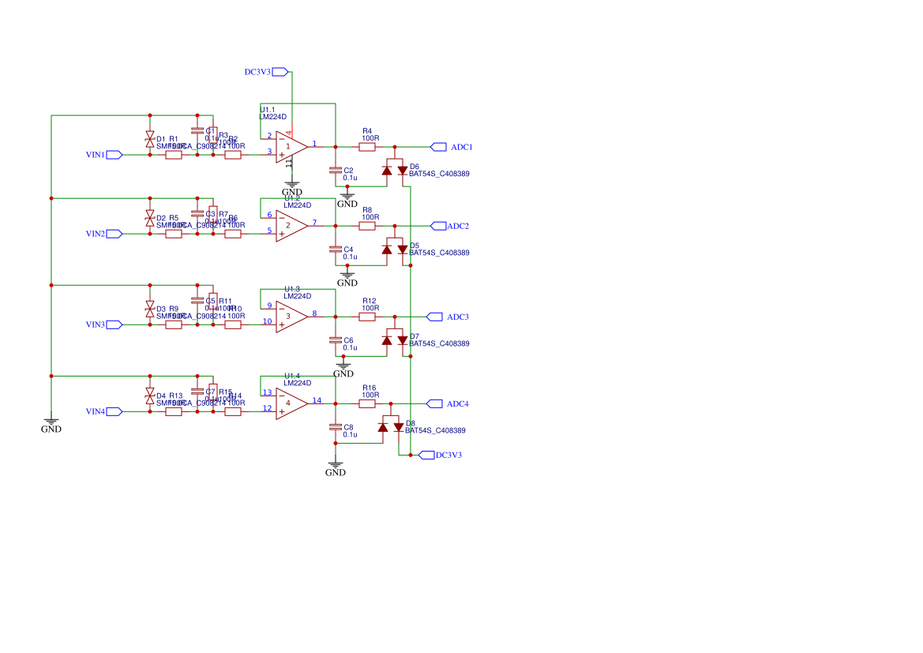Viewport: 923px width, 653px height.
Task: Select the U1.2 op-amp triangle symbol
Action: click(291, 226)
